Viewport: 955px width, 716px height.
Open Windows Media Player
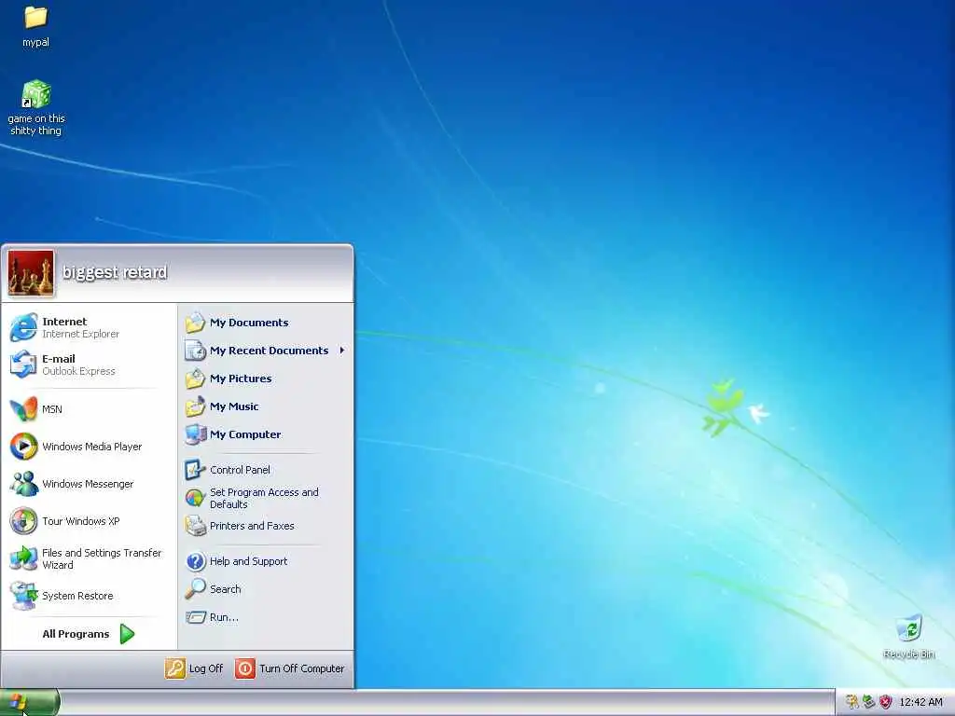coord(89,447)
